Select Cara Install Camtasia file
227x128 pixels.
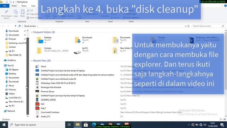(50, 112)
